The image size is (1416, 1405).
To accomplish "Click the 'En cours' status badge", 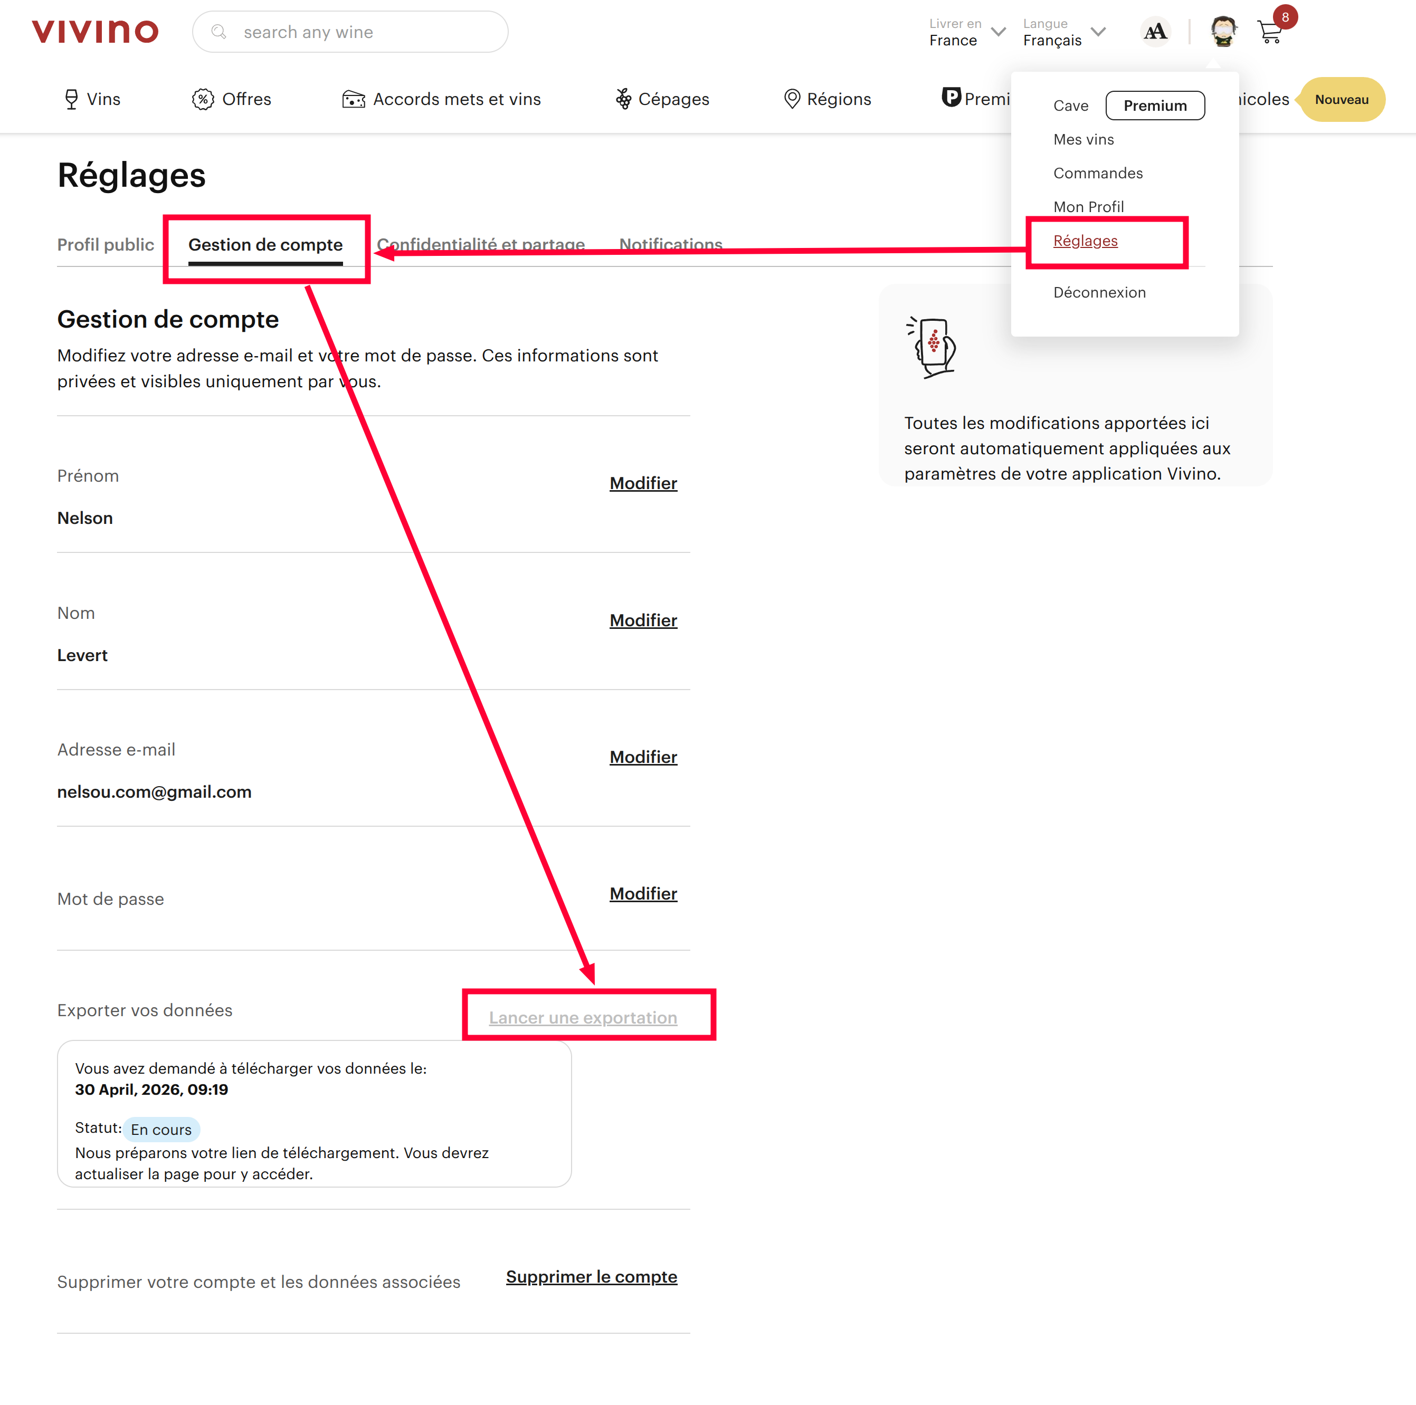I will (160, 1130).
